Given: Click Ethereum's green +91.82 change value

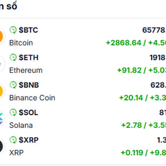Looking at the screenshot, I should (129, 70).
